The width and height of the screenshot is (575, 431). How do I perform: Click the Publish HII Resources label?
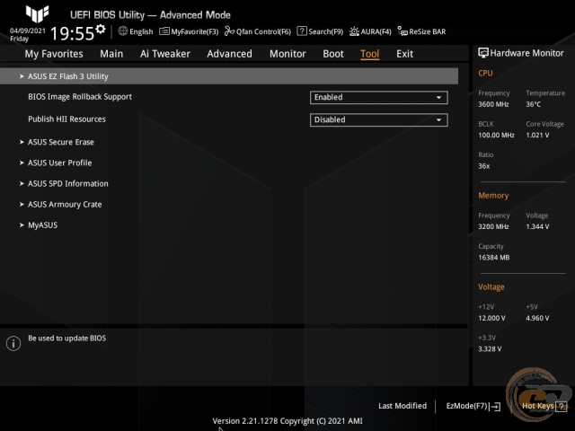pyautogui.click(x=66, y=119)
